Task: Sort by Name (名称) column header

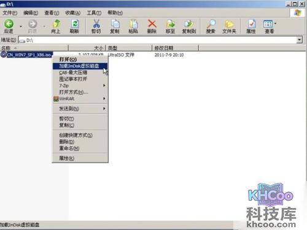Action: pos(34,48)
